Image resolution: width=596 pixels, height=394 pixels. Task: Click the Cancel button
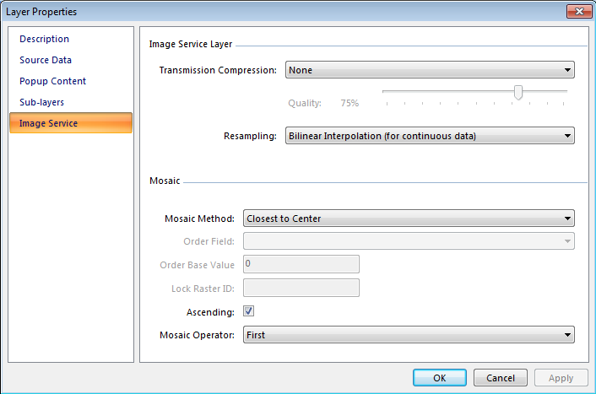click(x=501, y=378)
